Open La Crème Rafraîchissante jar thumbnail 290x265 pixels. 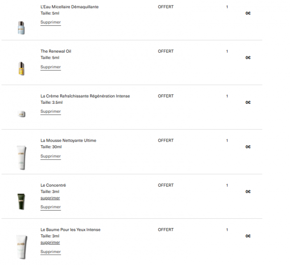(x=21, y=114)
